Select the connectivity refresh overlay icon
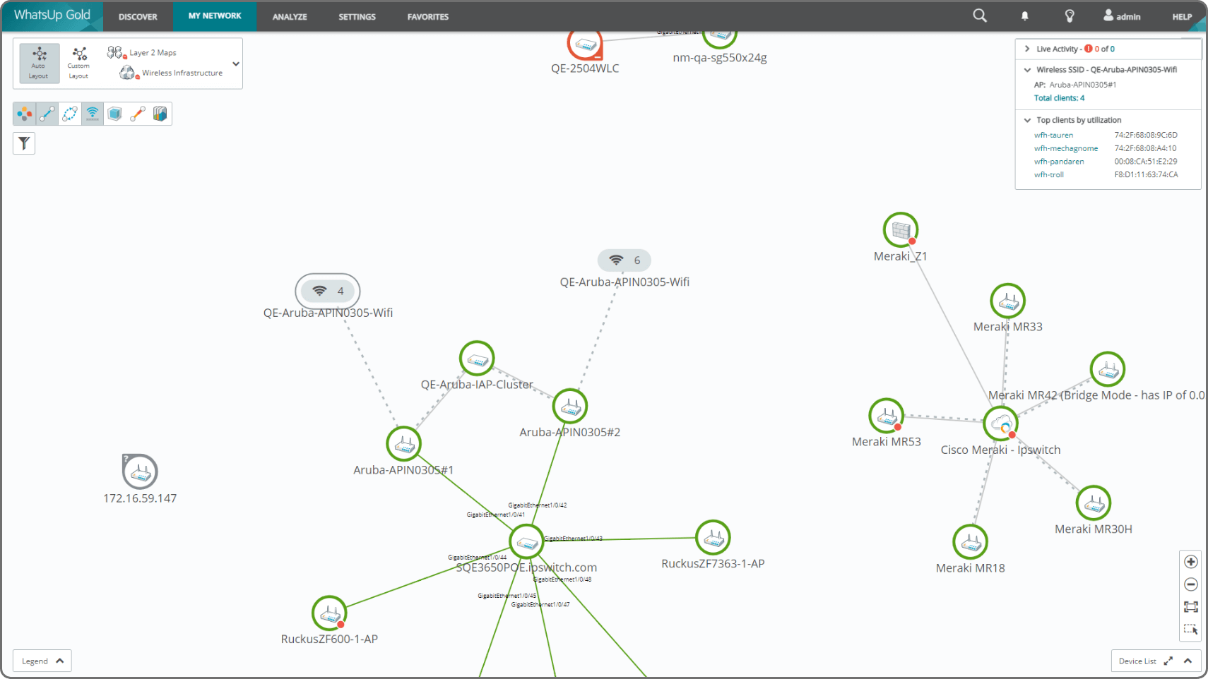The image size is (1208, 679). tap(69, 113)
